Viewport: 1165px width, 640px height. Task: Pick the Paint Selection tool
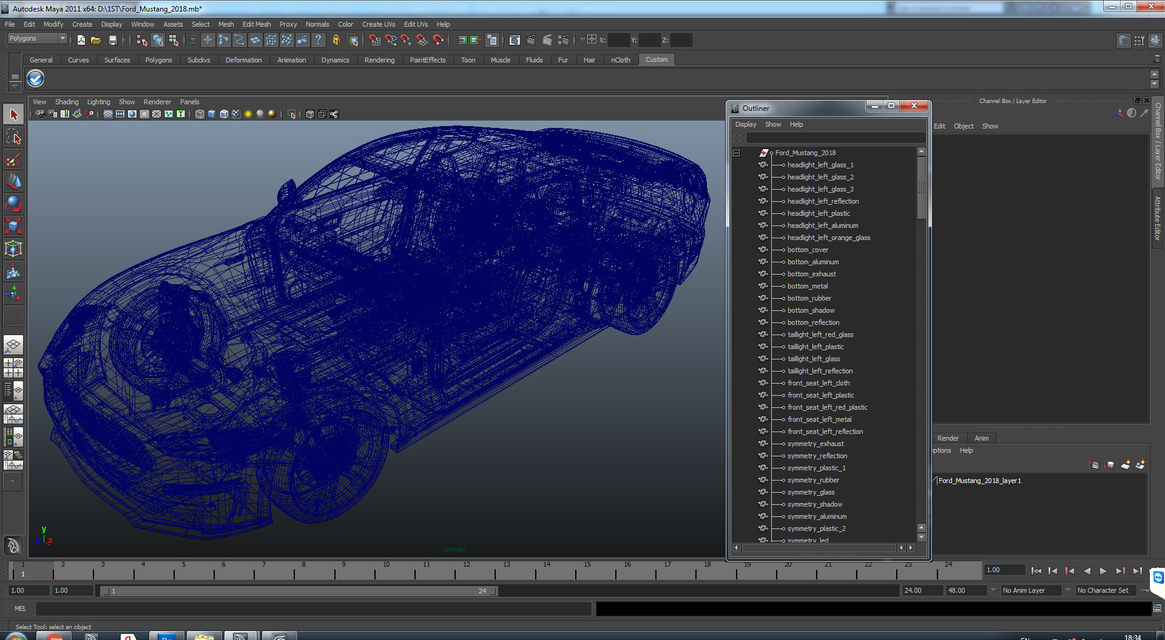tap(13, 159)
